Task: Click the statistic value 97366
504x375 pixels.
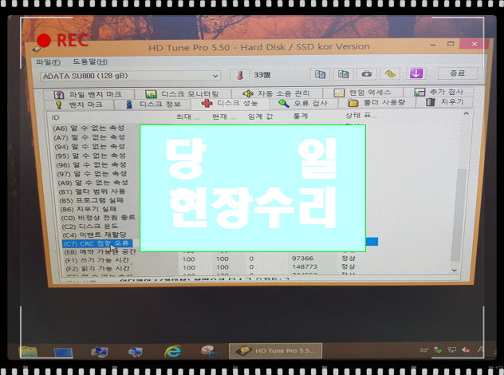Action: coord(302,259)
